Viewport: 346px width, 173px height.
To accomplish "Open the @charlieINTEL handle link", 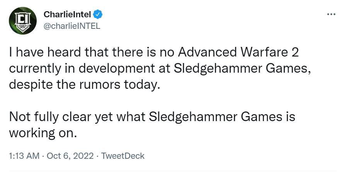I will click(72, 27).
